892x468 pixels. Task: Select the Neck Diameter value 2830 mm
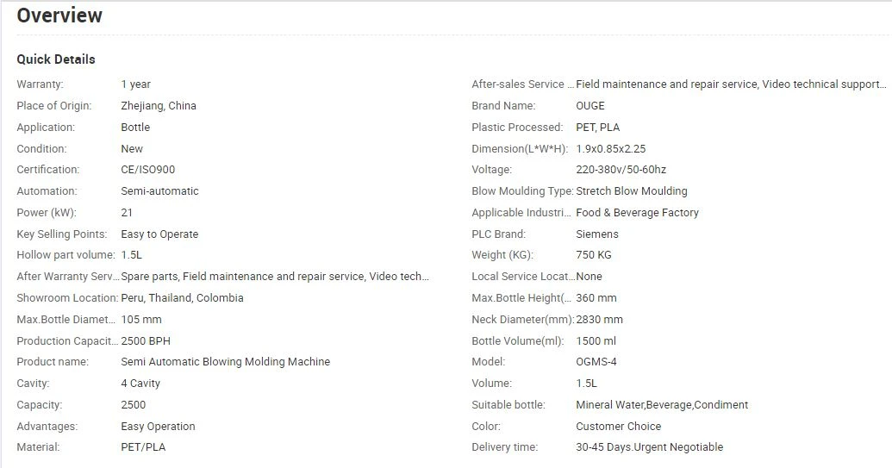[599, 320]
